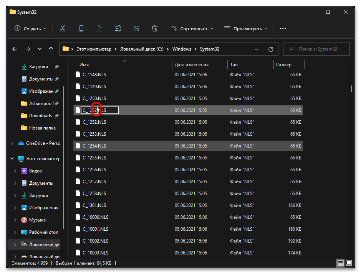Screen dimensions: 361x274
Task: Refresh the folder with the refresh icon
Action: (271, 49)
